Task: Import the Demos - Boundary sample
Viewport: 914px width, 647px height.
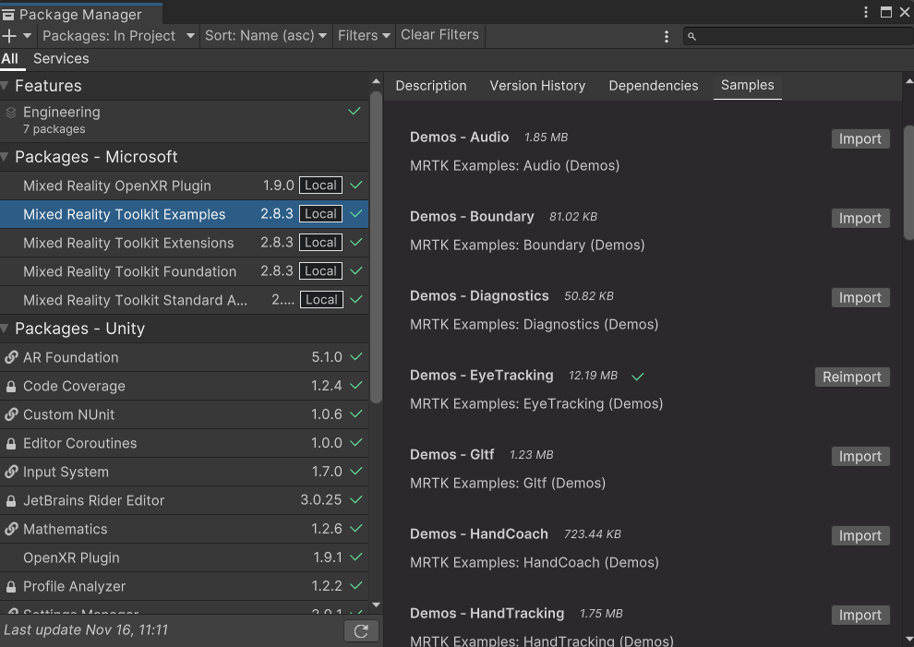Action: [x=860, y=218]
